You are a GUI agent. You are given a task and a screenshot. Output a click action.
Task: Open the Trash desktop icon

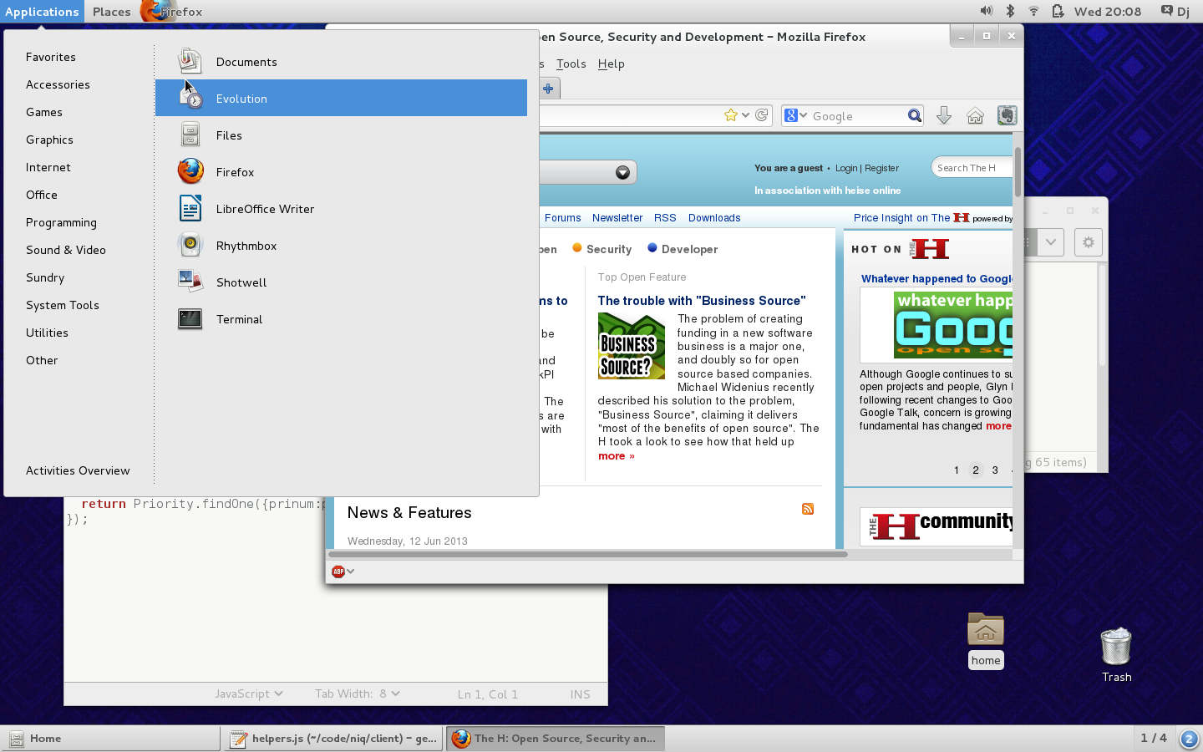pos(1116,653)
